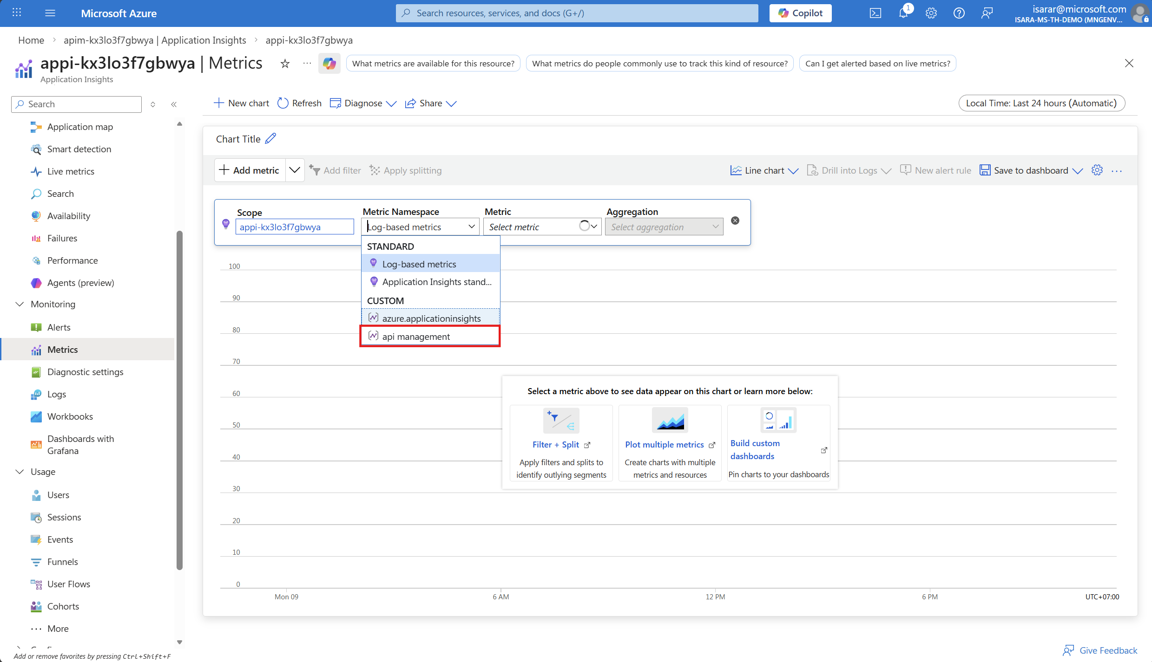Collapse the Usage section
Viewport: 1152px width, 662px height.
(x=20, y=472)
